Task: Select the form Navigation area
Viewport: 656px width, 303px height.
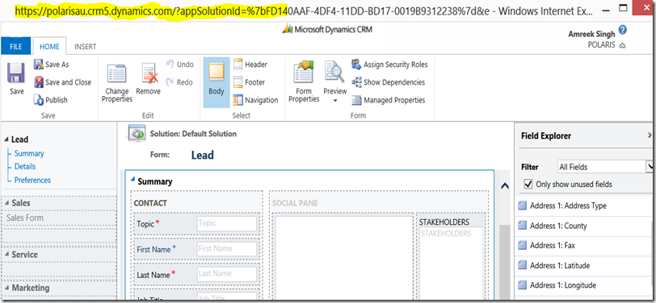Action: pos(255,100)
